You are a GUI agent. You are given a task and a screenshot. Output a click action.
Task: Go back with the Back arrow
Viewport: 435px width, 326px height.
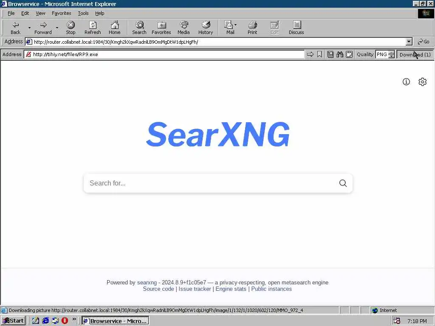pyautogui.click(x=16, y=28)
